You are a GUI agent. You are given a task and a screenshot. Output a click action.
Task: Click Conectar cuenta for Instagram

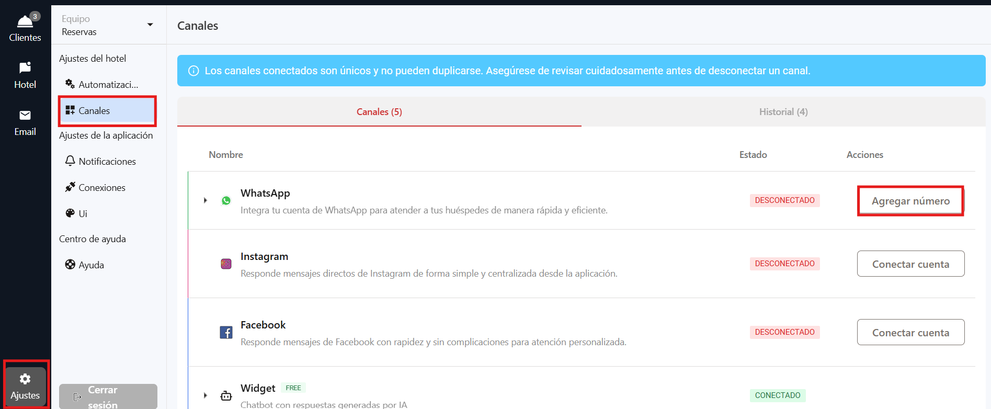tap(910, 264)
